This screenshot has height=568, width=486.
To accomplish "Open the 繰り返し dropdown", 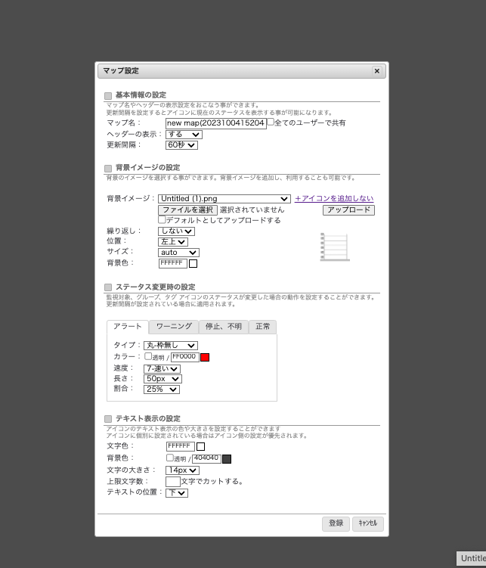I will pyautogui.click(x=176, y=231).
